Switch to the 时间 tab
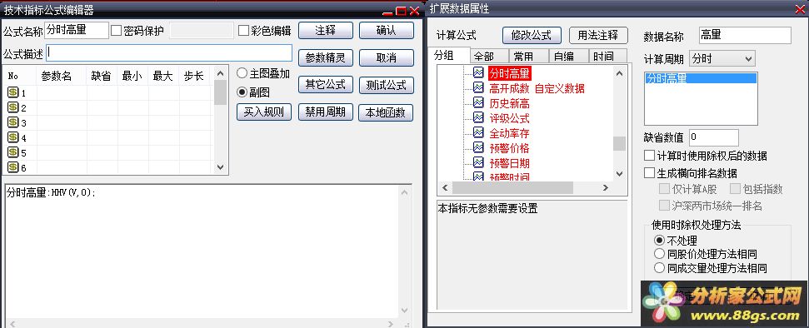Image resolution: width=809 pixels, height=328 pixels. coord(607,57)
